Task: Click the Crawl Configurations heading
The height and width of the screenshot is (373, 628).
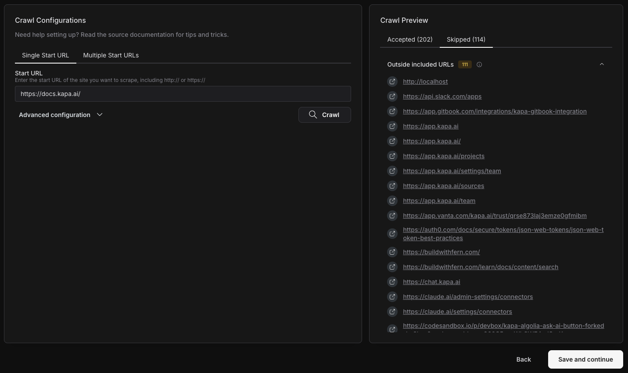Action: 50,20
